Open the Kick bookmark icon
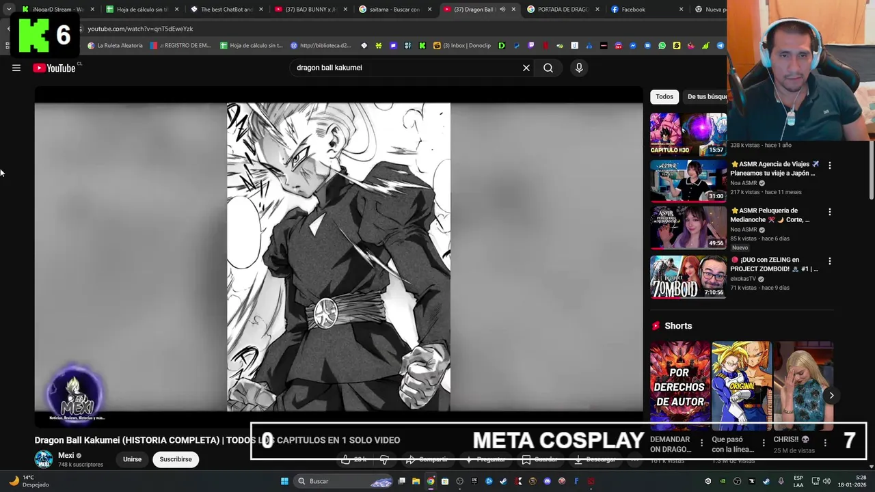The height and width of the screenshot is (492, 875). click(422, 46)
